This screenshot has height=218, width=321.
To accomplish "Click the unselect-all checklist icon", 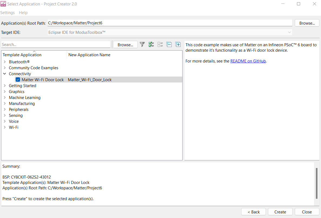I will pos(160,44).
